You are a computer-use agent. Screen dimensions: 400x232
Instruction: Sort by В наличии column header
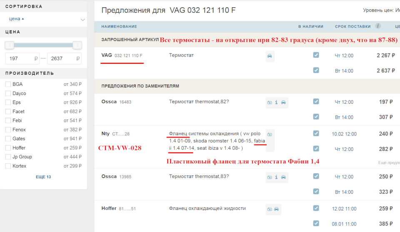click(x=311, y=26)
